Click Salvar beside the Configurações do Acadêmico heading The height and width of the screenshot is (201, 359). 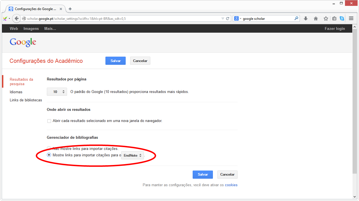(116, 61)
